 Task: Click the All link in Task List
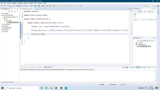pyautogui.click(x=145, y=19)
